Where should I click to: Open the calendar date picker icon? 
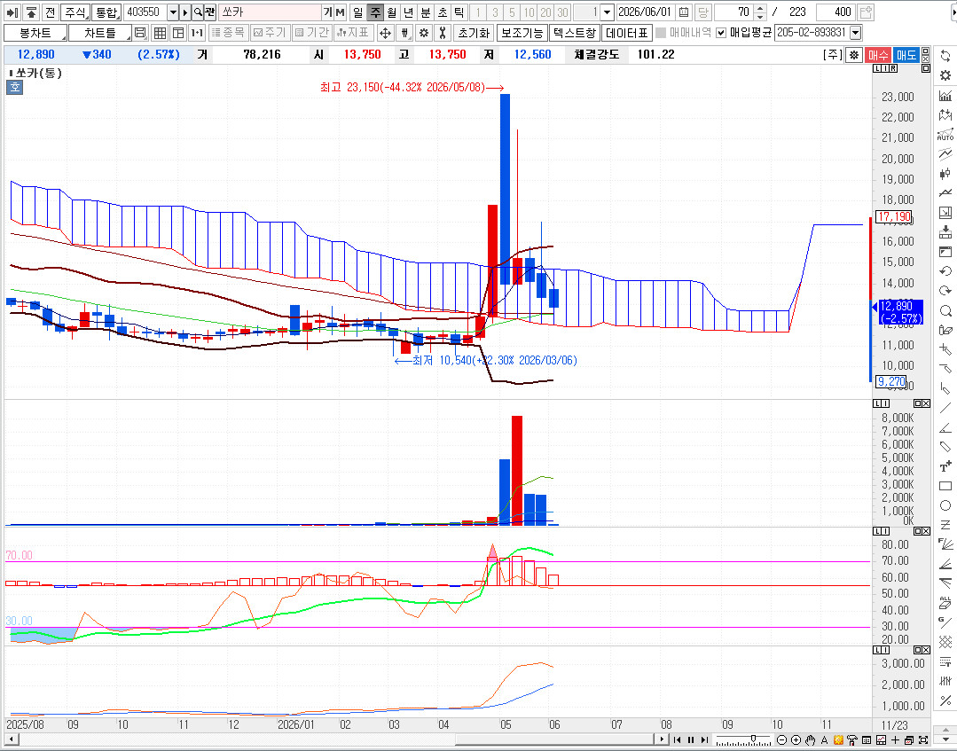point(684,12)
